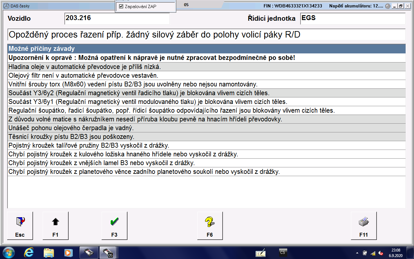Click the Vozidlo label
The width and height of the screenshot is (414, 259).
tap(19, 18)
